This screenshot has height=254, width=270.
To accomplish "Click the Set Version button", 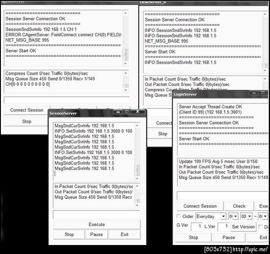I will (243, 227).
